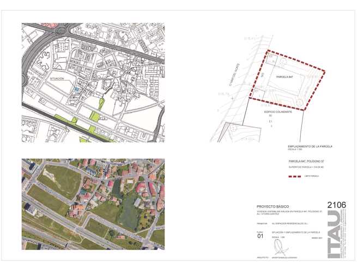Click the project number 2106
This screenshot has height=262, width=357.
pyautogui.click(x=336, y=205)
